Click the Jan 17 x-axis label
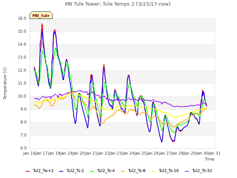This screenshot has width=237, height=178. pos(42,154)
